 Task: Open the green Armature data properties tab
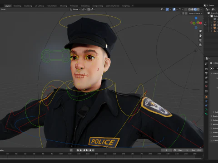pos(206,110)
